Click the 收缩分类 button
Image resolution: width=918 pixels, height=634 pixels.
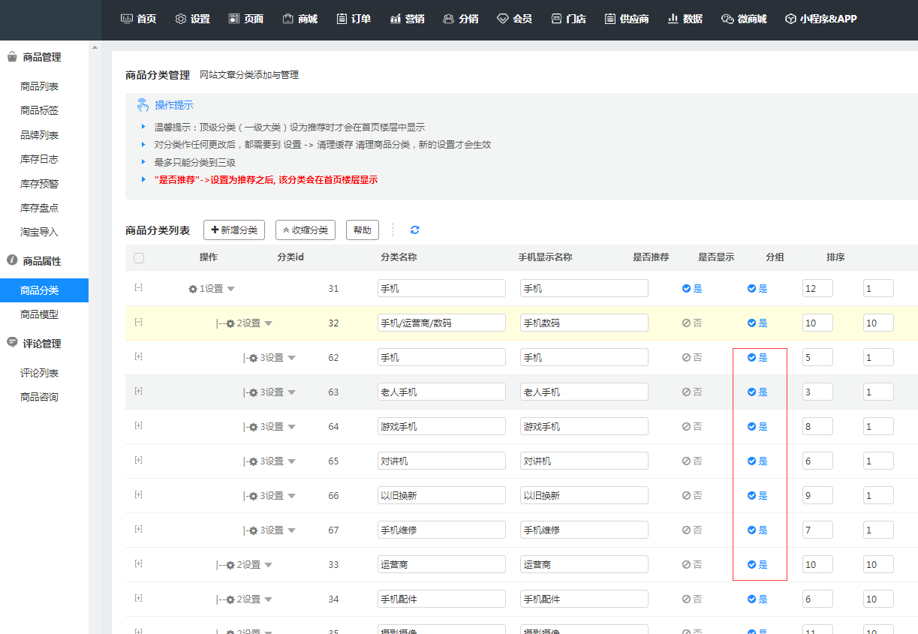305,230
